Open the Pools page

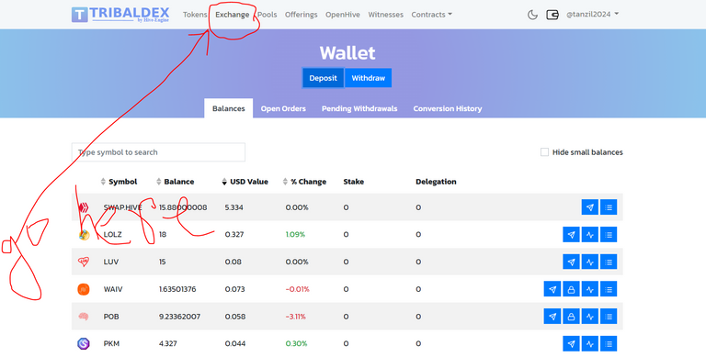pos(267,15)
